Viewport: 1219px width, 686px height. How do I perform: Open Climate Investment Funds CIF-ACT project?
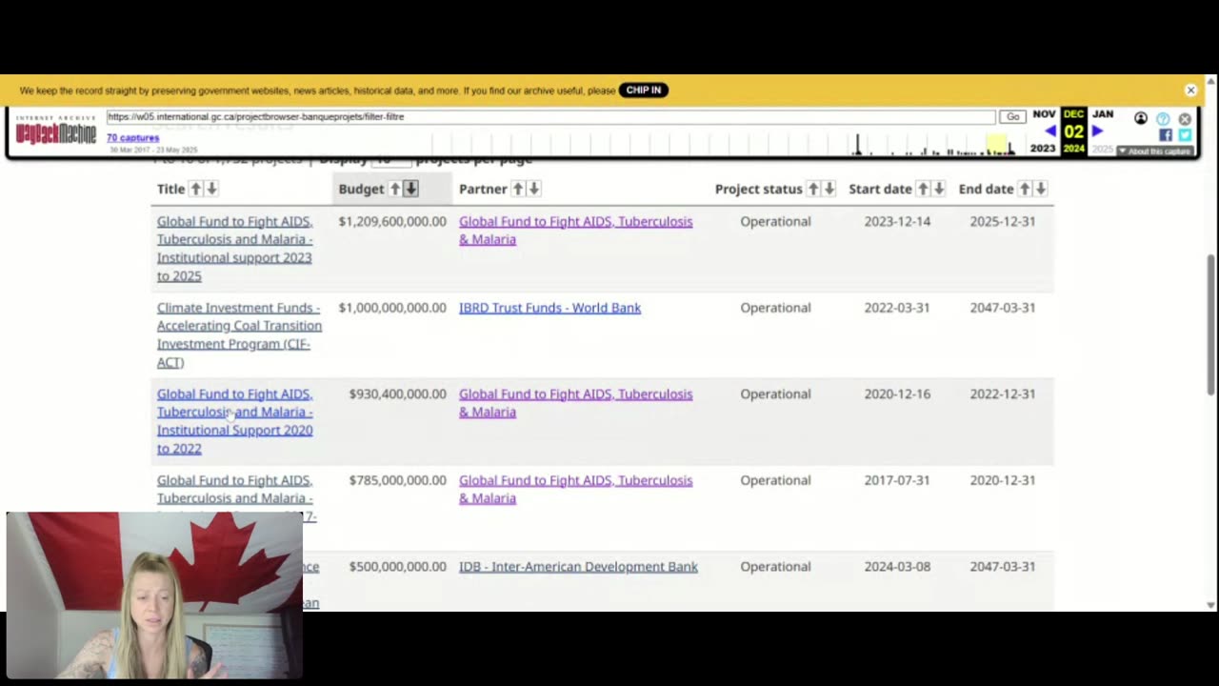point(239,334)
